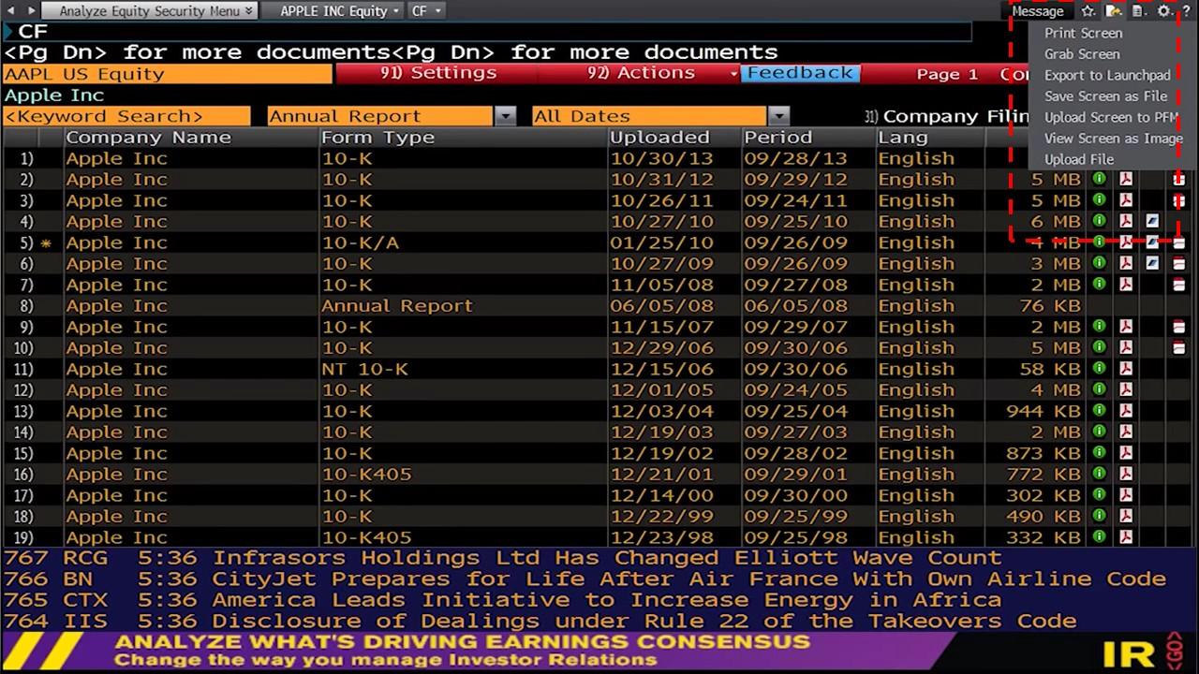Click the multi-document icon on the first 10-K row
Screen dimensions: 1199x674
pyautogui.click(x=1178, y=158)
